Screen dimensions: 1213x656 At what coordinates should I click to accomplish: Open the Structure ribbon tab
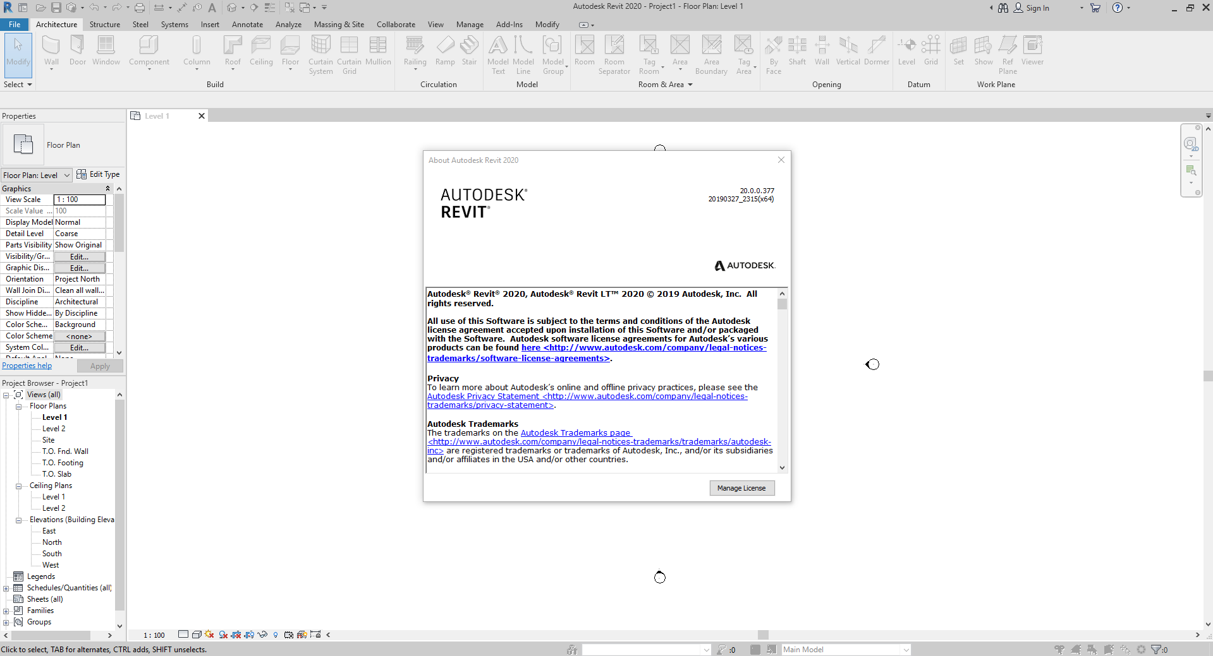coord(104,25)
